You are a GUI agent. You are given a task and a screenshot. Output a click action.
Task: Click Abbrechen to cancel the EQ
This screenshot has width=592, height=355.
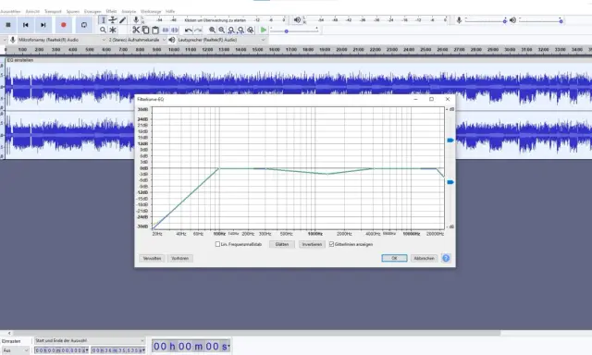tap(424, 258)
